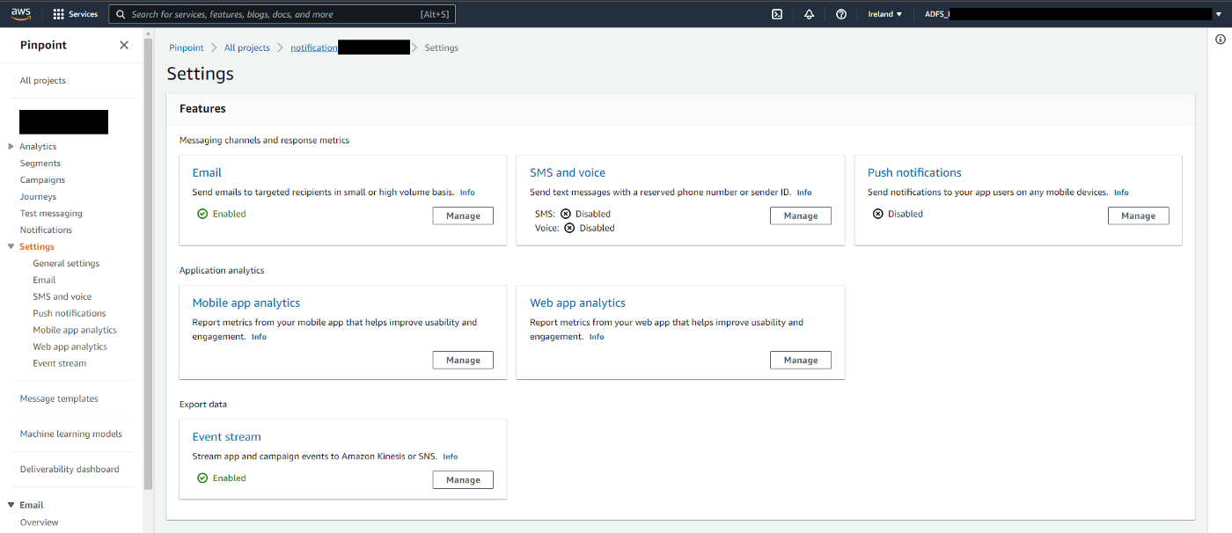Open the Deliverability dashboard page
The image size is (1232, 533).
click(x=68, y=469)
